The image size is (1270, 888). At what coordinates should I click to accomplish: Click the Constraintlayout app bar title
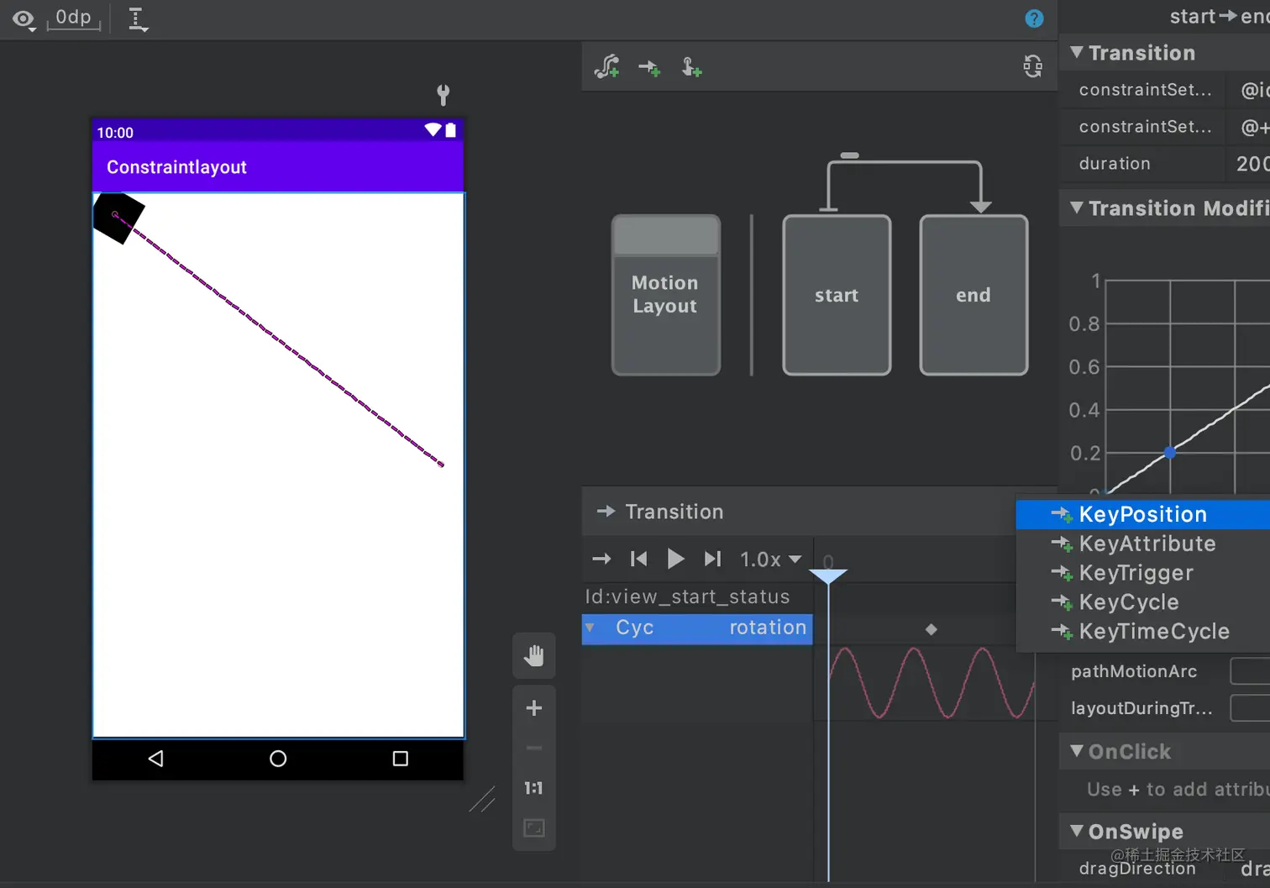[176, 167]
